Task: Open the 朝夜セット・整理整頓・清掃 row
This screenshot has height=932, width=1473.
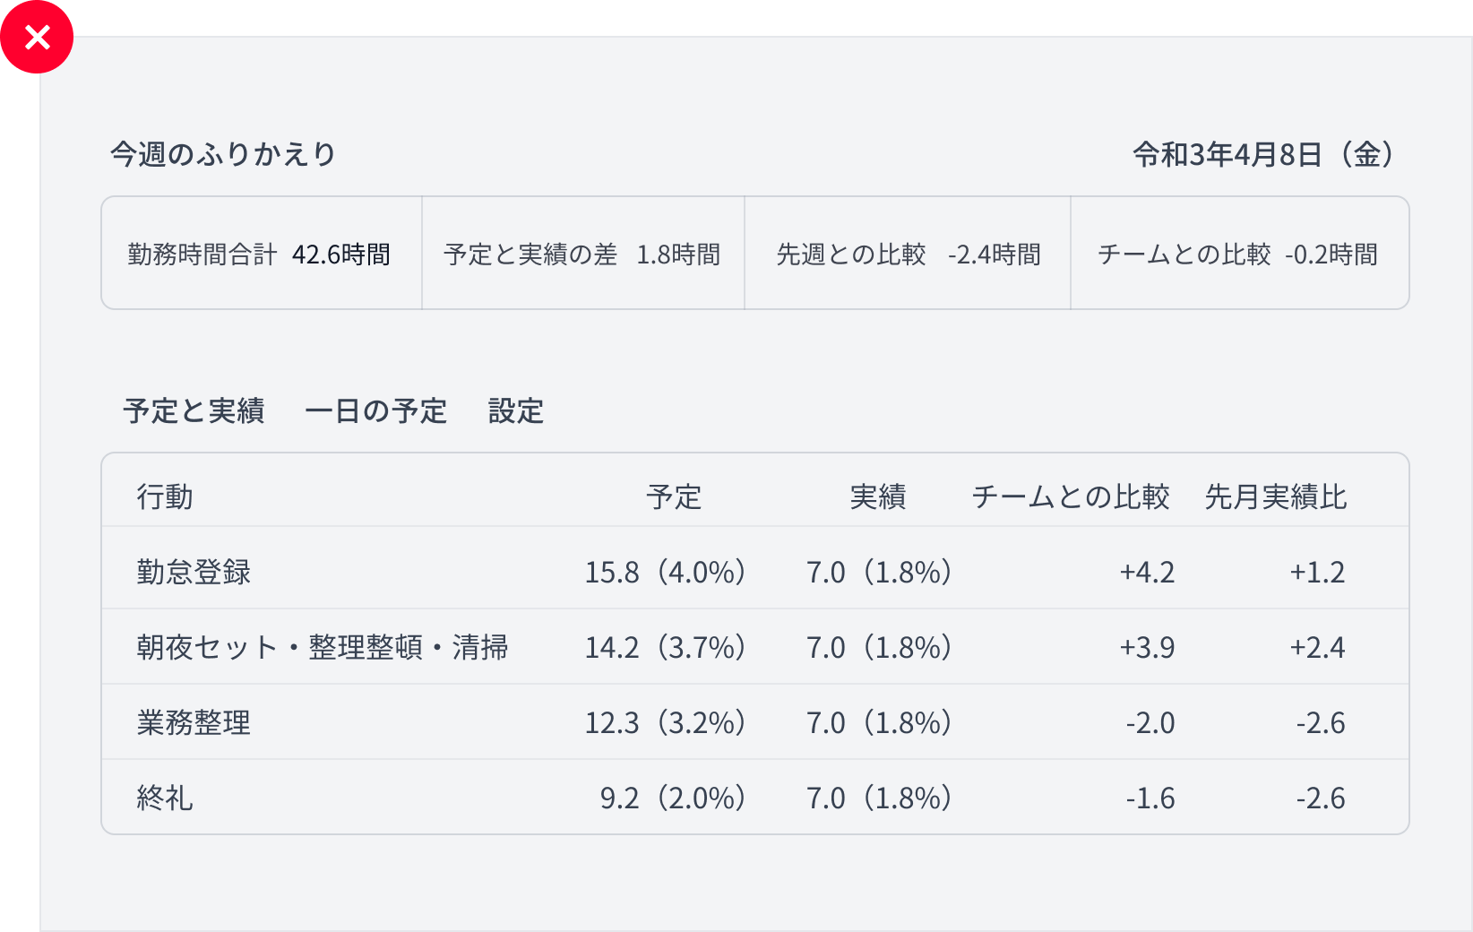Action: point(717,647)
